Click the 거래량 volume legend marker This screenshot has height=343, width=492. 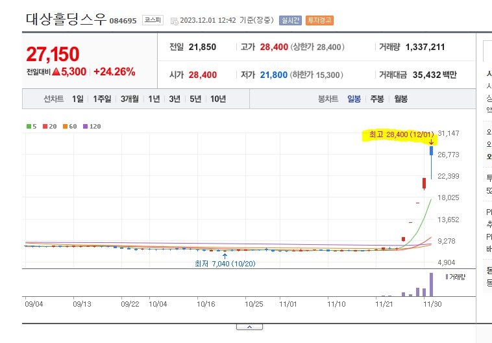click(x=447, y=277)
